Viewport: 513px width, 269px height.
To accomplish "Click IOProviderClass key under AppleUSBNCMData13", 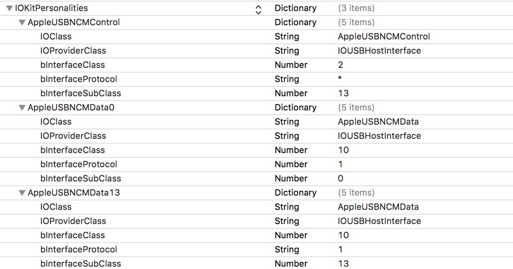I will (x=73, y=221).
